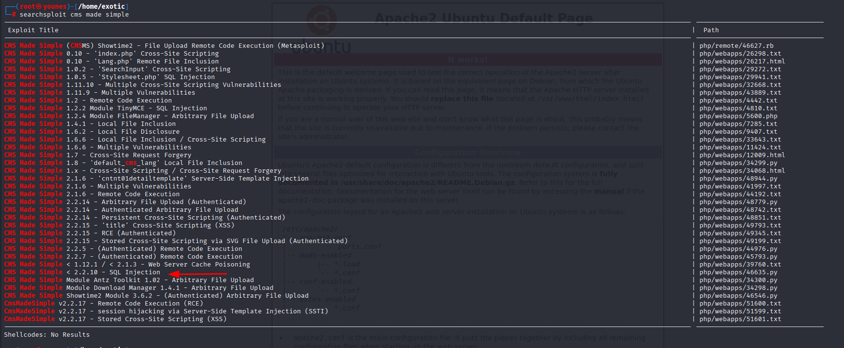Image resolution: width=844 pixels, height=348 pixels.
Task: Select the 2.2.14 Arbitrary File Upload (Authenticated) row
Action: [x=125, y=202]
